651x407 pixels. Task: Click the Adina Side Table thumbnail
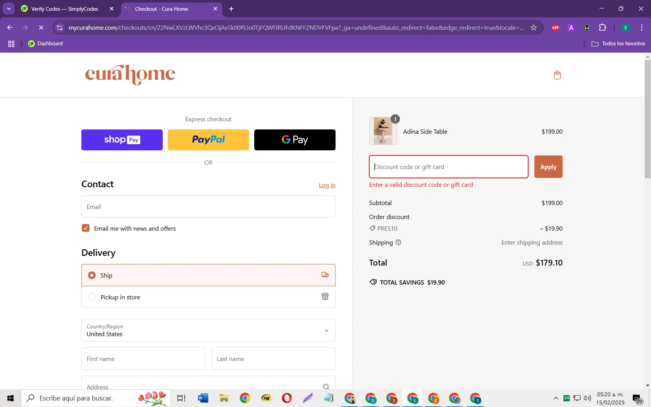tap(383, 131)
